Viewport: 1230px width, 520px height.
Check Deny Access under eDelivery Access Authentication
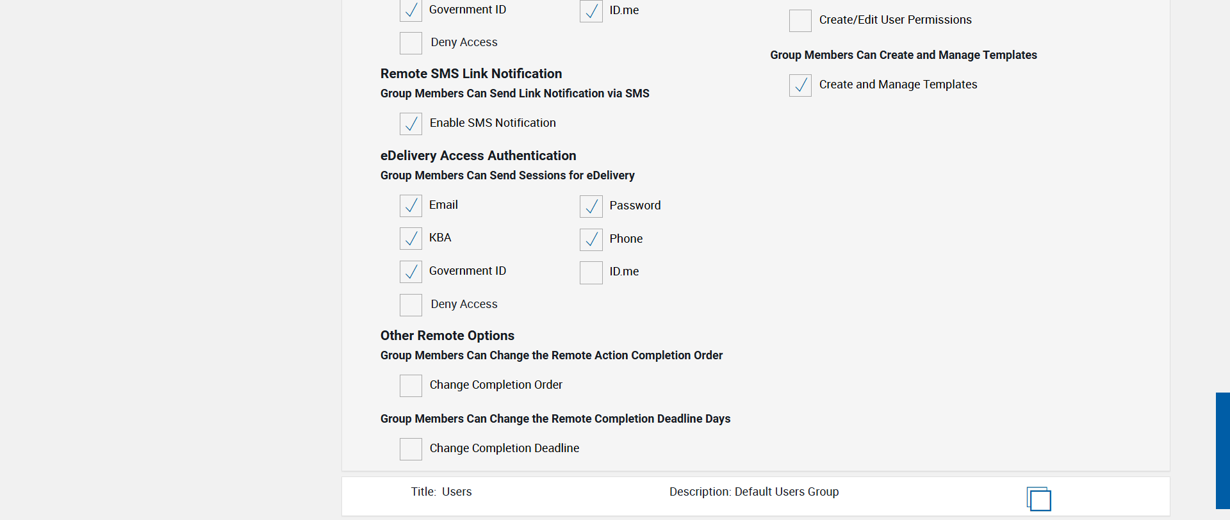[x=411, y=305]
